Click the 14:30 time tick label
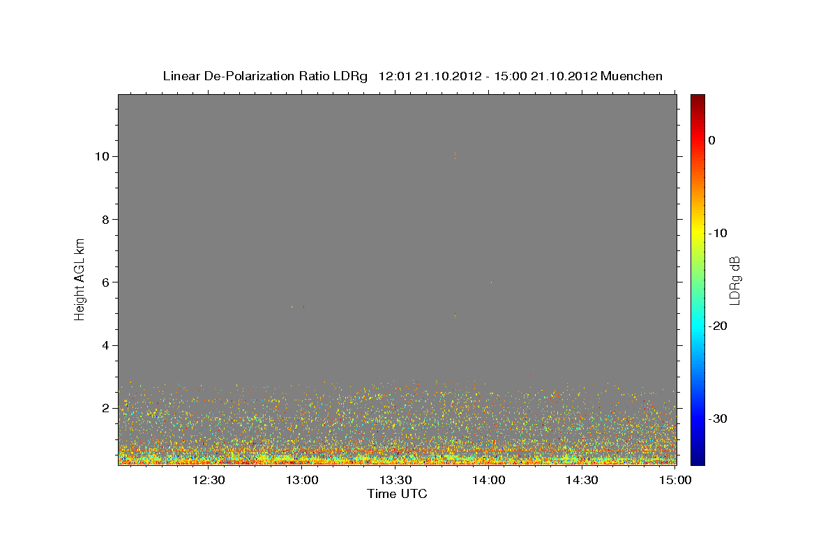The image size is (837, 558). pos(582,480)
